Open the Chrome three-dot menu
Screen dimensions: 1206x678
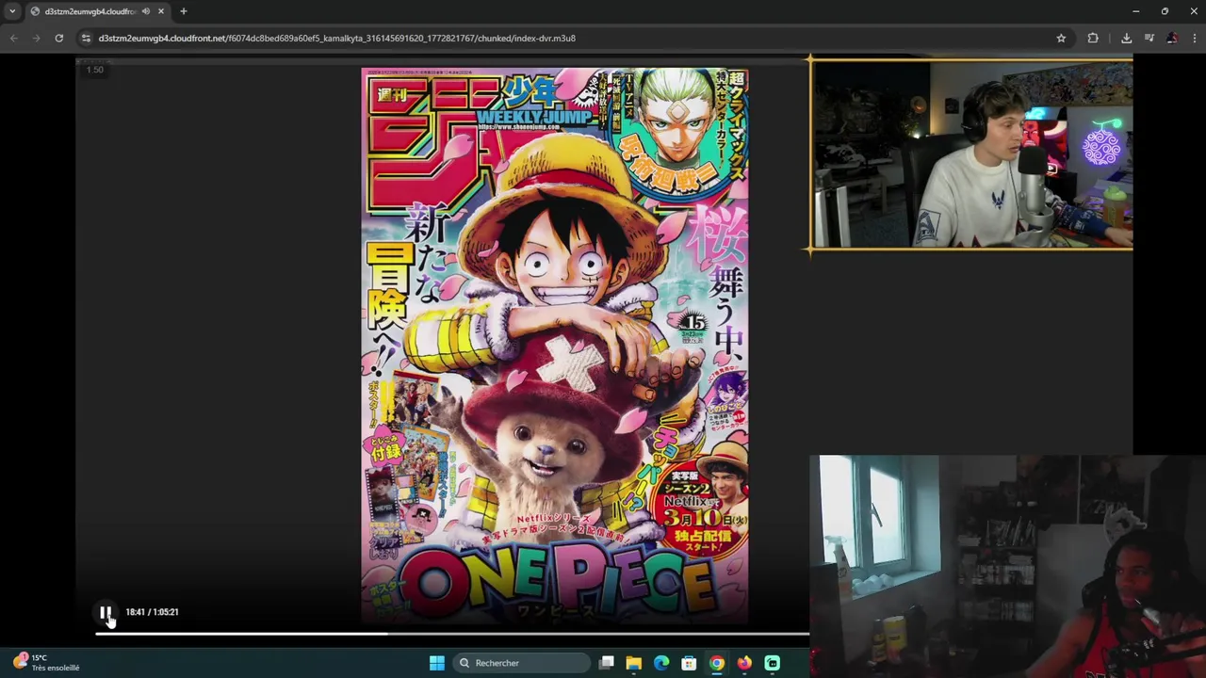click(1195, 38)
